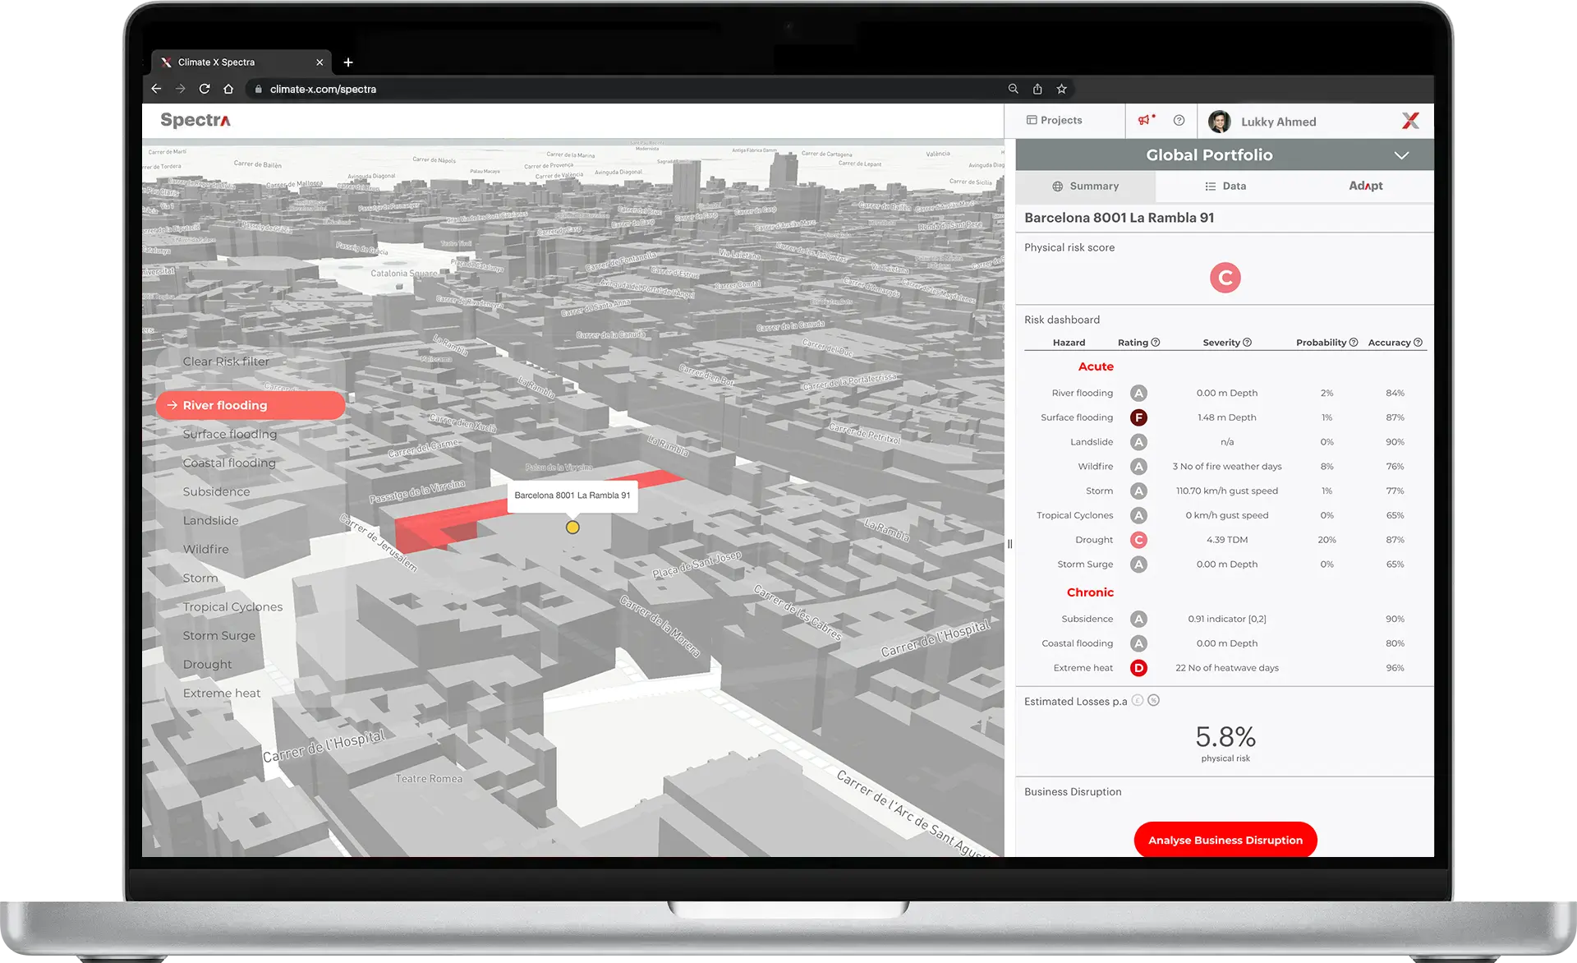Viewport: 1577px width, 963px height.
Task: Click the panel resize handle divider
Action: tap(1009, 544)
